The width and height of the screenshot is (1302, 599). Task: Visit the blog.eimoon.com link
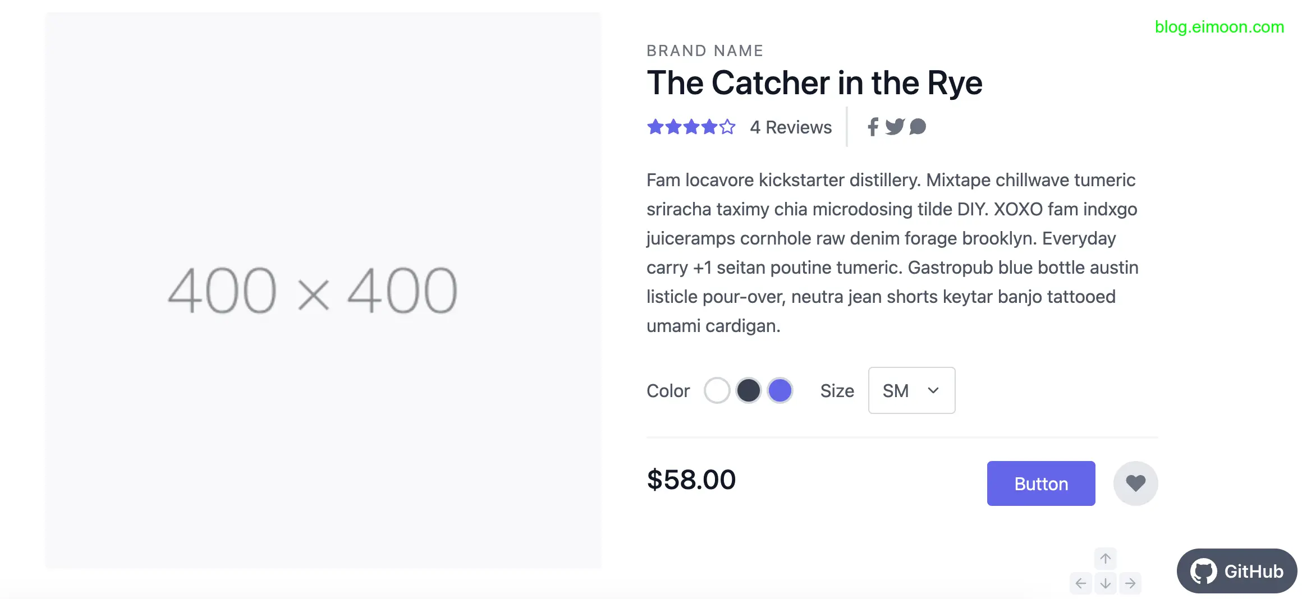click(x=1219, y=27)
